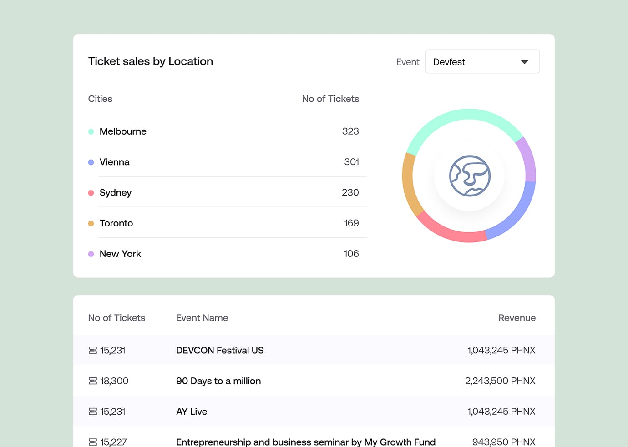Click the blue Vienna legend dot
Viewport: 628px width, 447px height.
point(91,162)
